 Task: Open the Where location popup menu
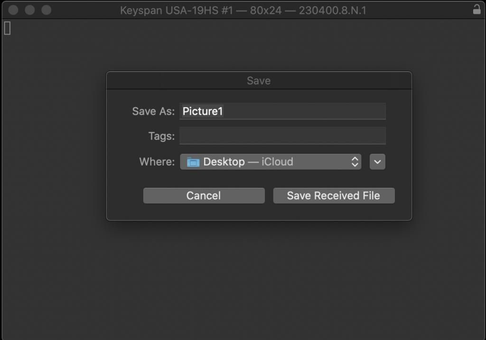(271, 162)
